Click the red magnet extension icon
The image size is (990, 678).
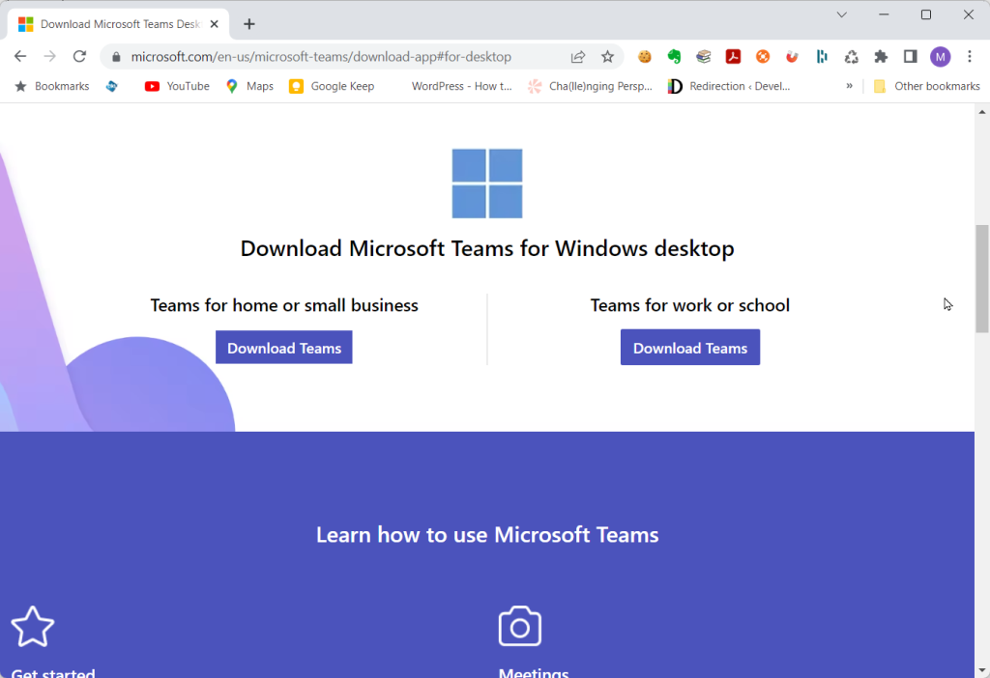coord(792,57)
